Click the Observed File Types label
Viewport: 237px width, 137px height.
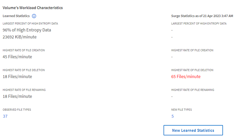click(x=17, y=110)
